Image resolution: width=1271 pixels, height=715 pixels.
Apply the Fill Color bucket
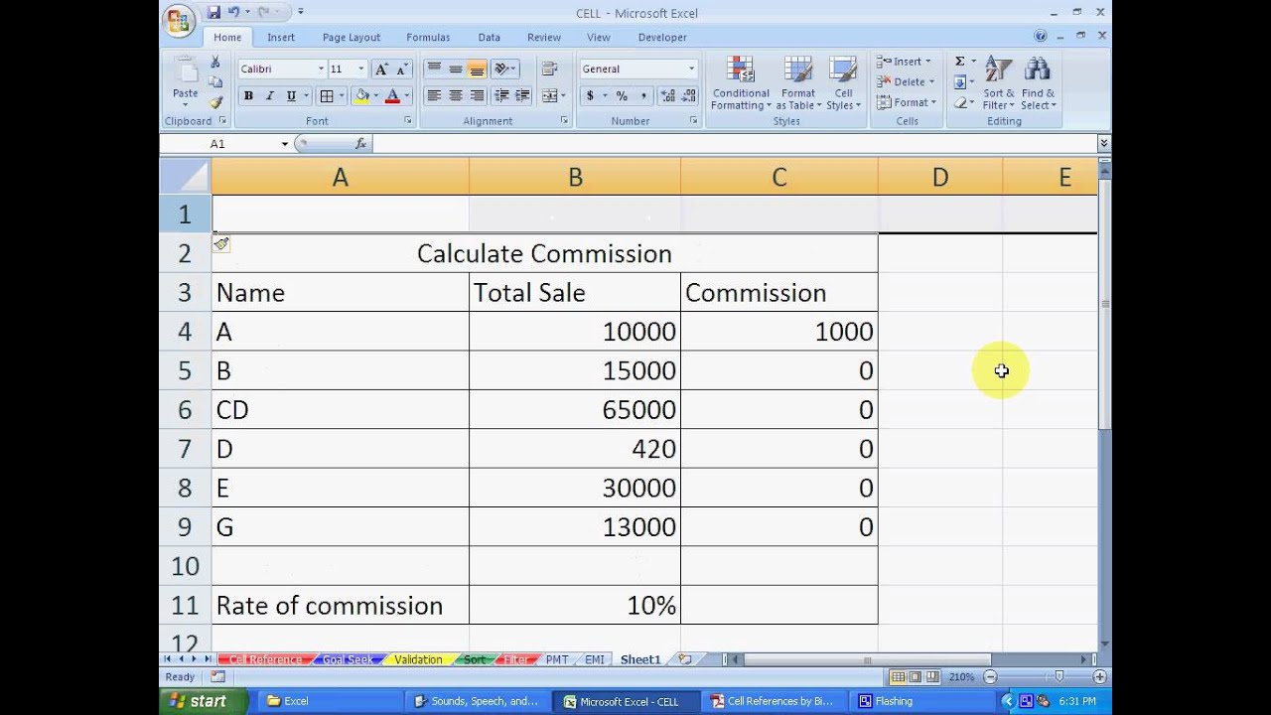click(361, 96)
